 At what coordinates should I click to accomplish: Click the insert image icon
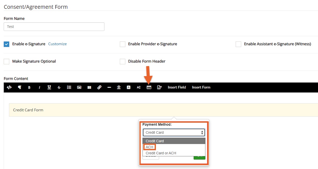pos(79,87)
